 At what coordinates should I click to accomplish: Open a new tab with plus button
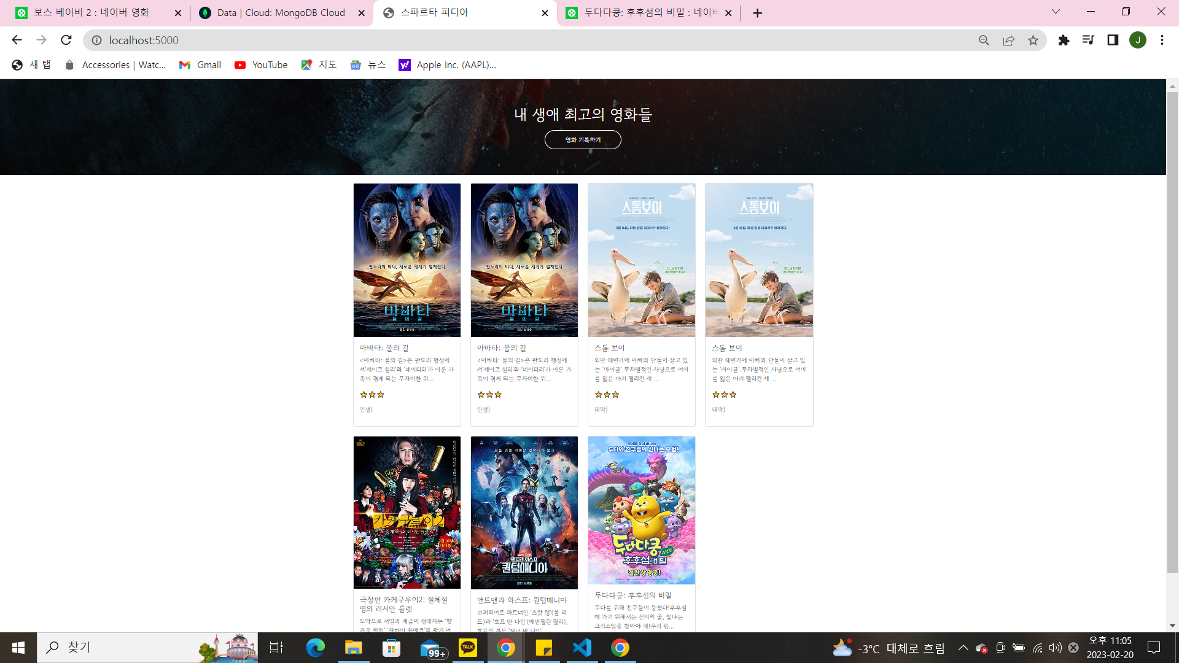pyautogui.click(x=757, y=13)
